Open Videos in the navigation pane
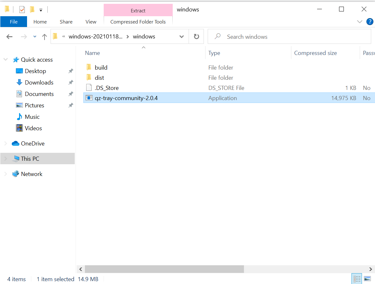The height and width of the screenshot is (284, 375). (33, 128)
